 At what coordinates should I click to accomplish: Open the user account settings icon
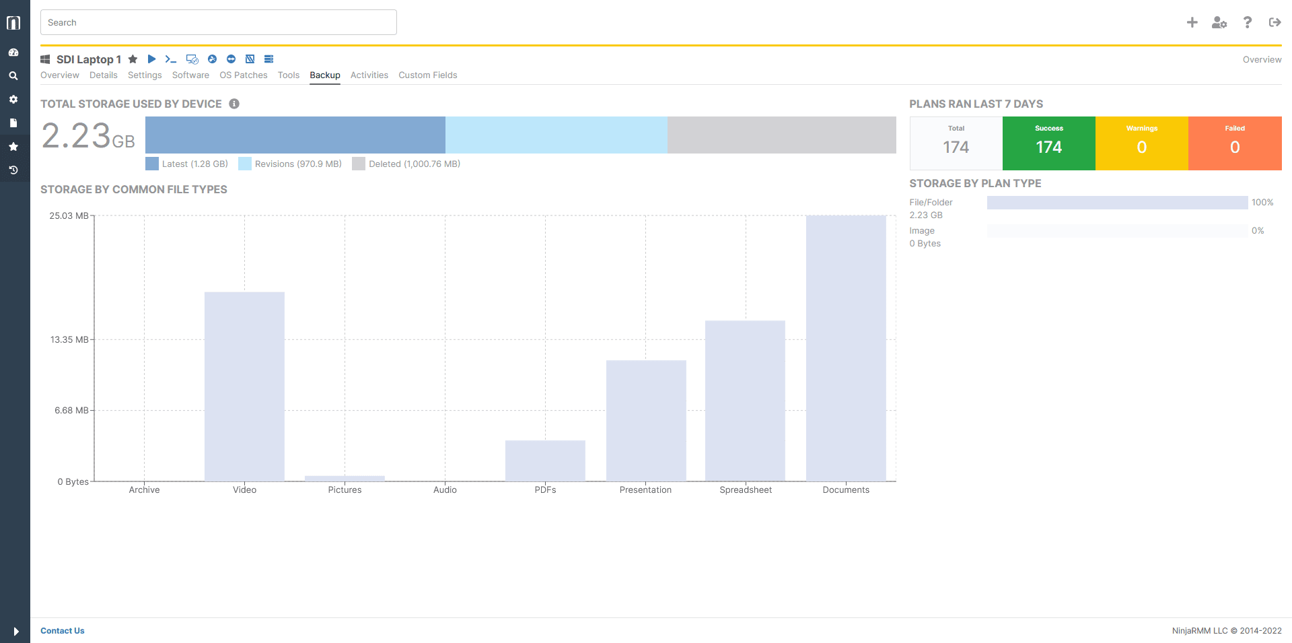(x=1219, y=22)
